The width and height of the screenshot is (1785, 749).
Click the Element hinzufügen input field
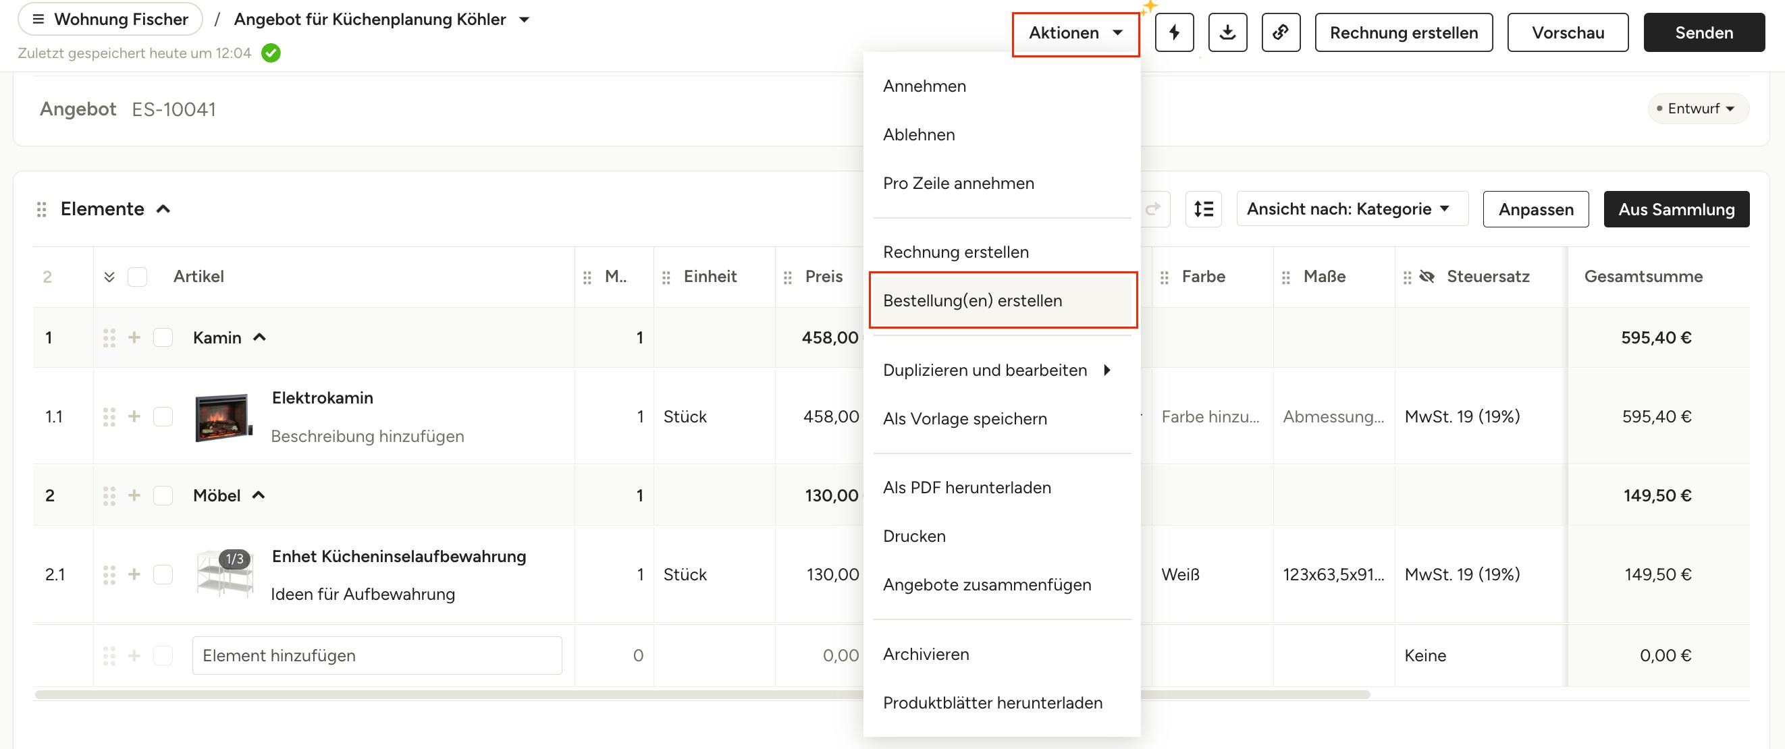[377, 655]
